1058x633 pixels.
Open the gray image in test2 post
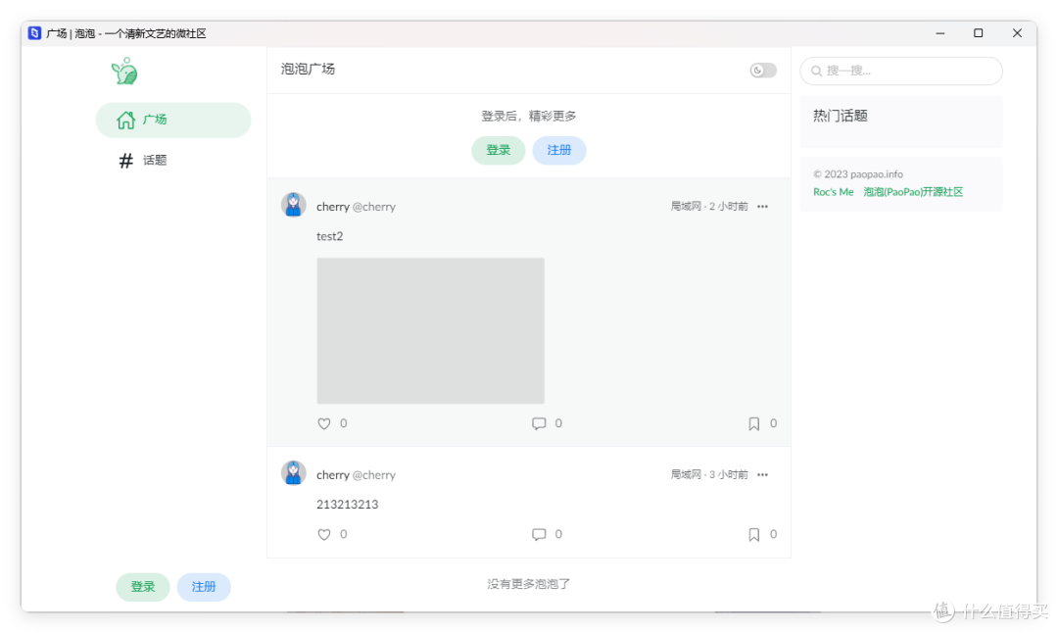tap(430, 330)
